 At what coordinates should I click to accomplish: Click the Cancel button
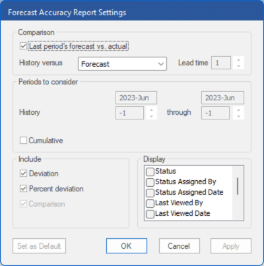(180, 246)
